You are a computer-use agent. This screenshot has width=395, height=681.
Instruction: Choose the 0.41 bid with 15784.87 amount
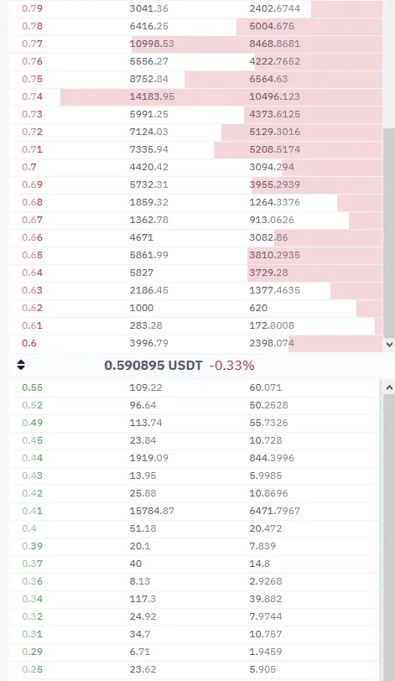pyautogui.click(x=195, y=511)
